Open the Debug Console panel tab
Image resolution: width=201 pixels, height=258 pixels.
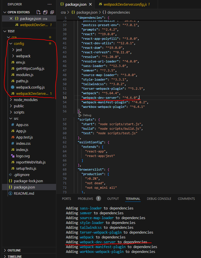[159, 199]
